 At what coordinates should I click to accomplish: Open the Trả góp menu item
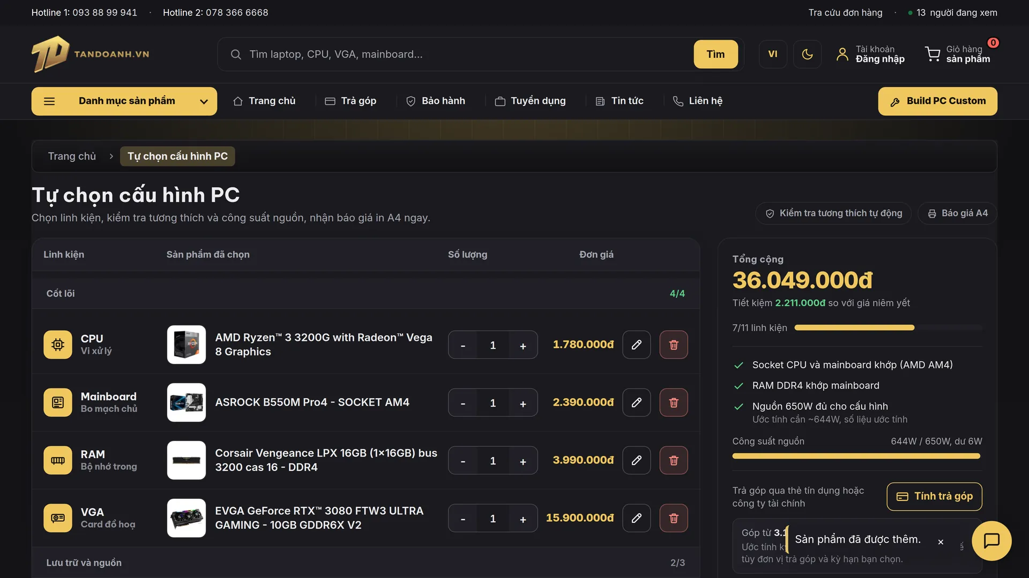point(351,101)
